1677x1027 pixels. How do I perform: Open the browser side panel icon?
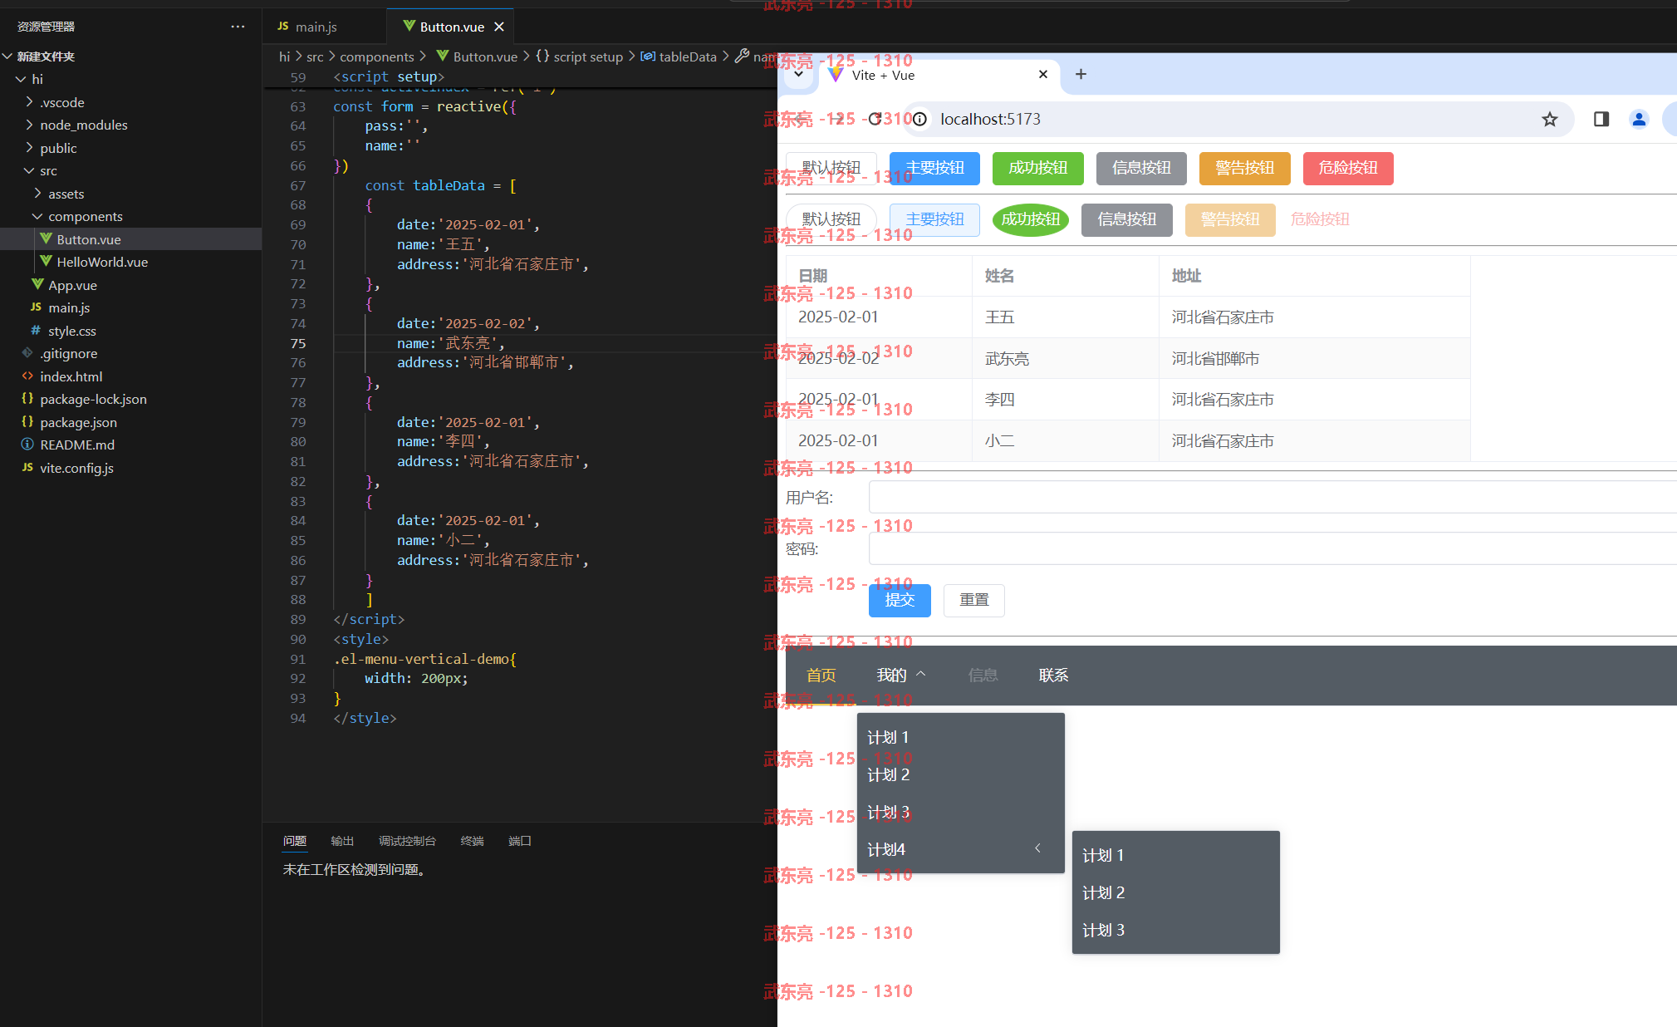(1601, 119)
